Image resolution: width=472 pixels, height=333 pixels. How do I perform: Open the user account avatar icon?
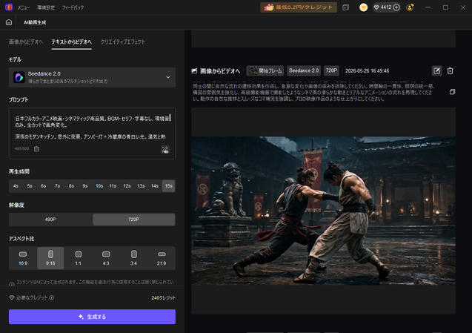(x=410, y=7)
